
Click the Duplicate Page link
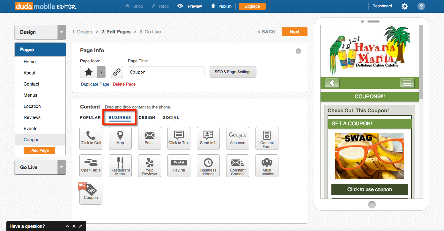[95, 84]
